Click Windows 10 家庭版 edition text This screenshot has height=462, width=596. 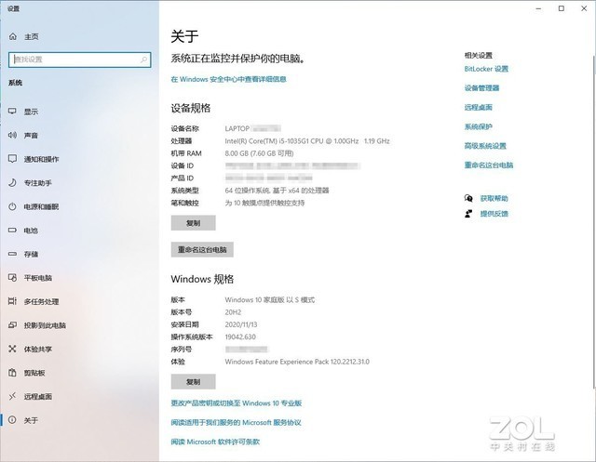269,300
